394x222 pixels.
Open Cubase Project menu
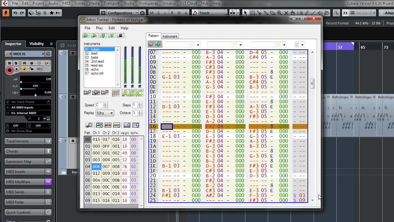pyautogui.click(x=38, y=3)
